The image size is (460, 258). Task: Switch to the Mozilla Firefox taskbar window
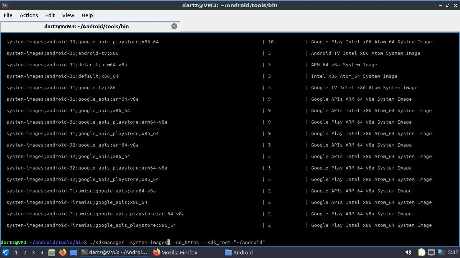(x=175, y=252)
